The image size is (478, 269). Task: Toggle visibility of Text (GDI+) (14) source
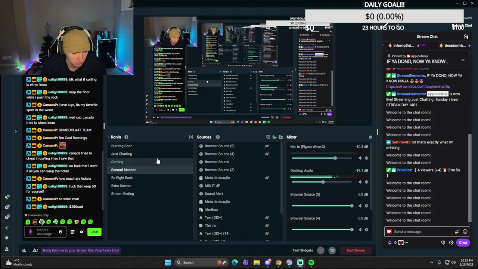267,234
